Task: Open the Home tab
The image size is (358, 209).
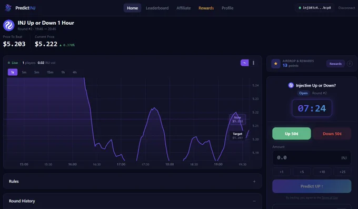Action: [x=133, y=8]
